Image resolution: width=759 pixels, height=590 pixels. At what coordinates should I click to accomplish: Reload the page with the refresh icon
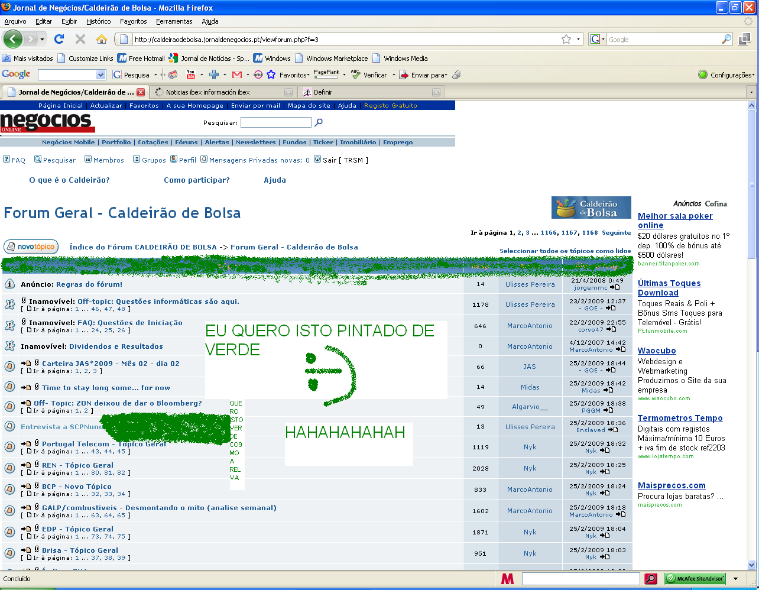point(59,39)
